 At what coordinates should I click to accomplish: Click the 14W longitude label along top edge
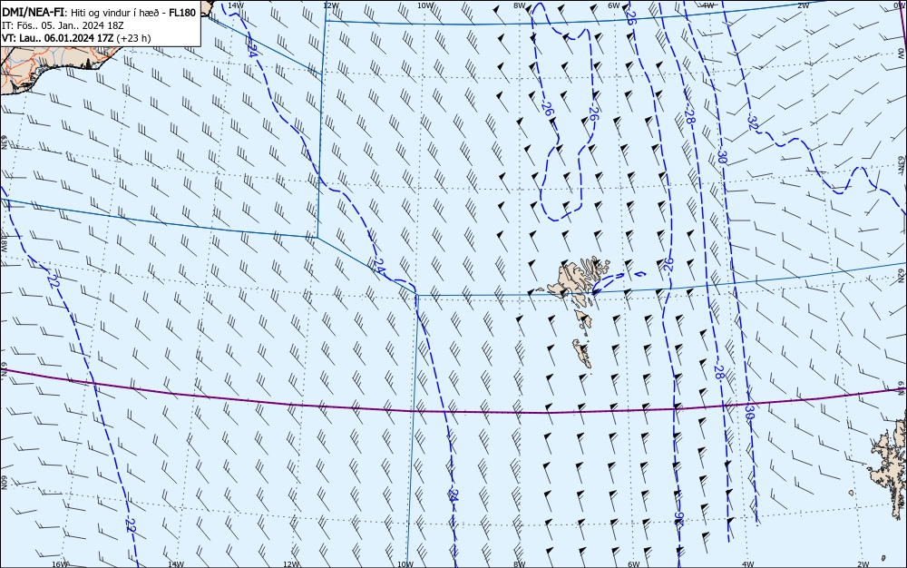coord(235,5)
